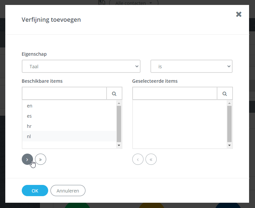Click the Beschikbare items scrollbar thumb
This screenshot has height=208, width=255.
119,124
